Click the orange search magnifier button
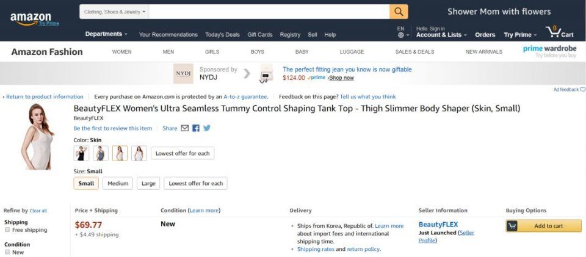The width and height of the screenshot is (586, 257). click(x=399, y=12)
